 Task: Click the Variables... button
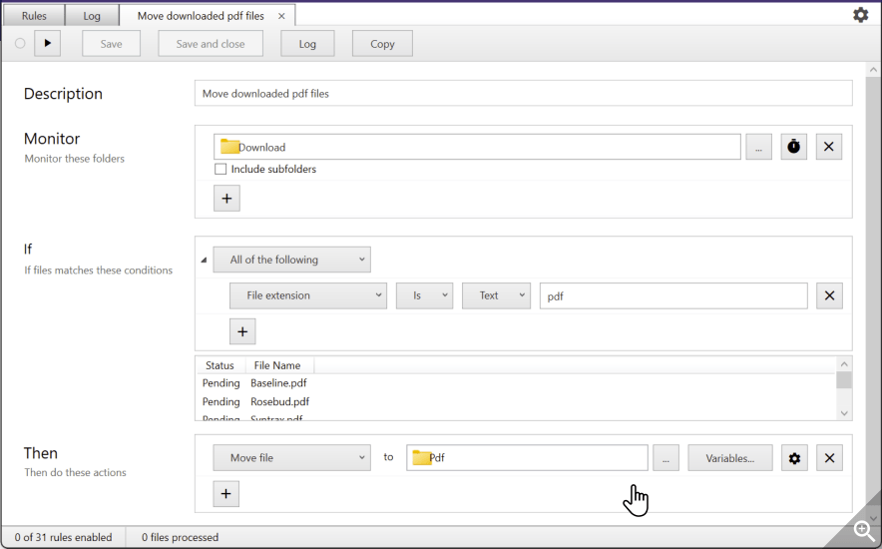pyautogui.click(x=729, y=458)
